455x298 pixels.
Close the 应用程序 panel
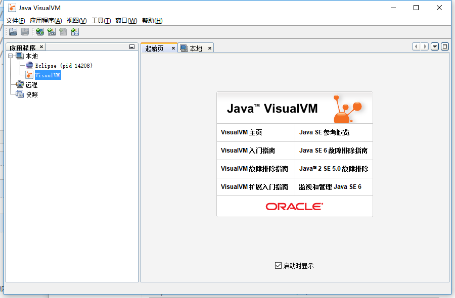click(x=41, y=46)
